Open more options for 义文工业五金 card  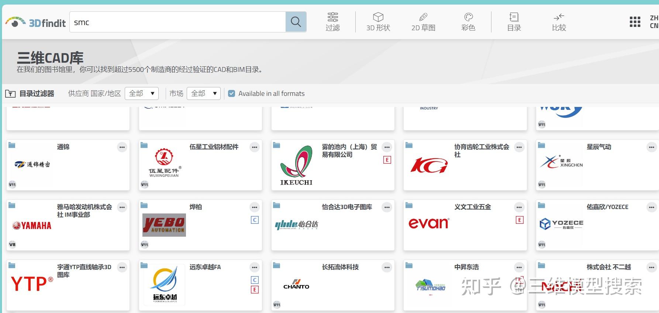[519, 207]
